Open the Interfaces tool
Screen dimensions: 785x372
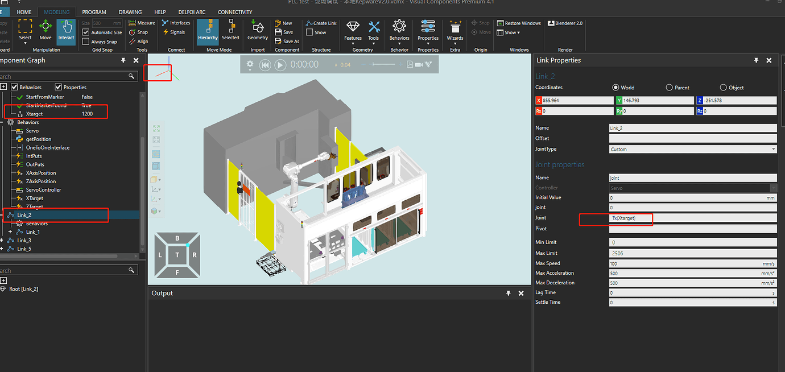coord(176,23)
